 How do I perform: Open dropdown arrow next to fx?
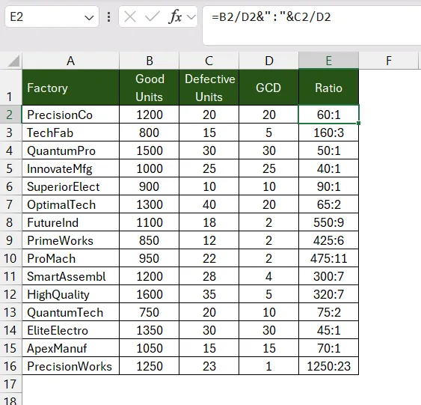click(191, 17)
